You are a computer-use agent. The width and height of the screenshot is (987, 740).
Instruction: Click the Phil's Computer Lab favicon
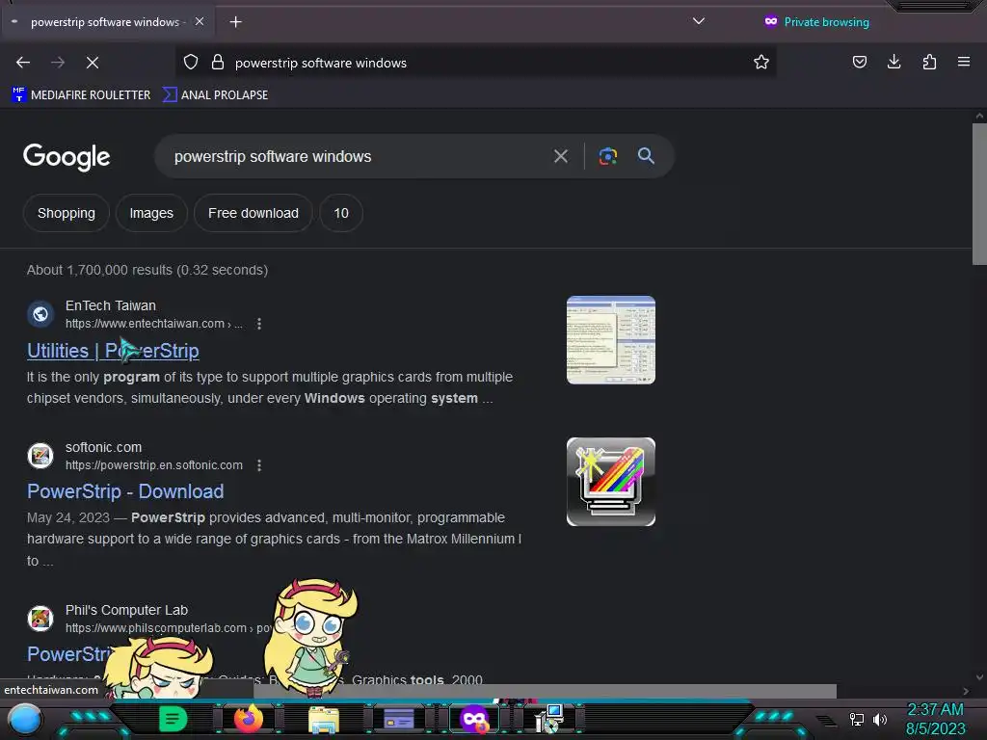point(40,618)
